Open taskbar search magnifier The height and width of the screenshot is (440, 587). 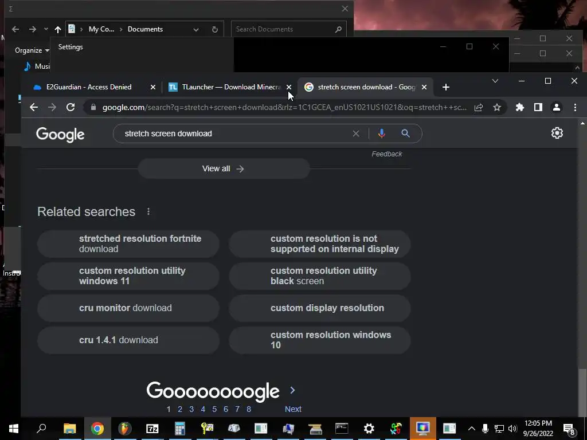point(41,429)
